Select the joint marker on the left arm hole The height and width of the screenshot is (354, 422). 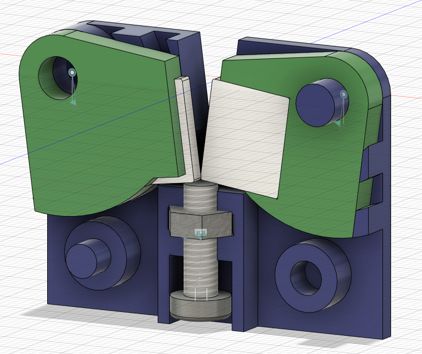point(72,73)
